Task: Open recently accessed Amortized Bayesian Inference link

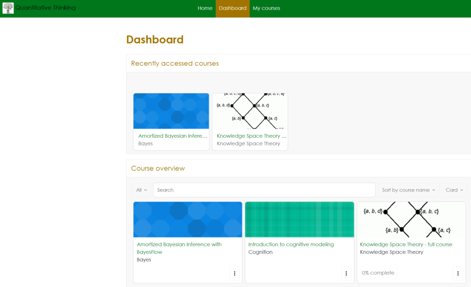Action: pos(172,136)
